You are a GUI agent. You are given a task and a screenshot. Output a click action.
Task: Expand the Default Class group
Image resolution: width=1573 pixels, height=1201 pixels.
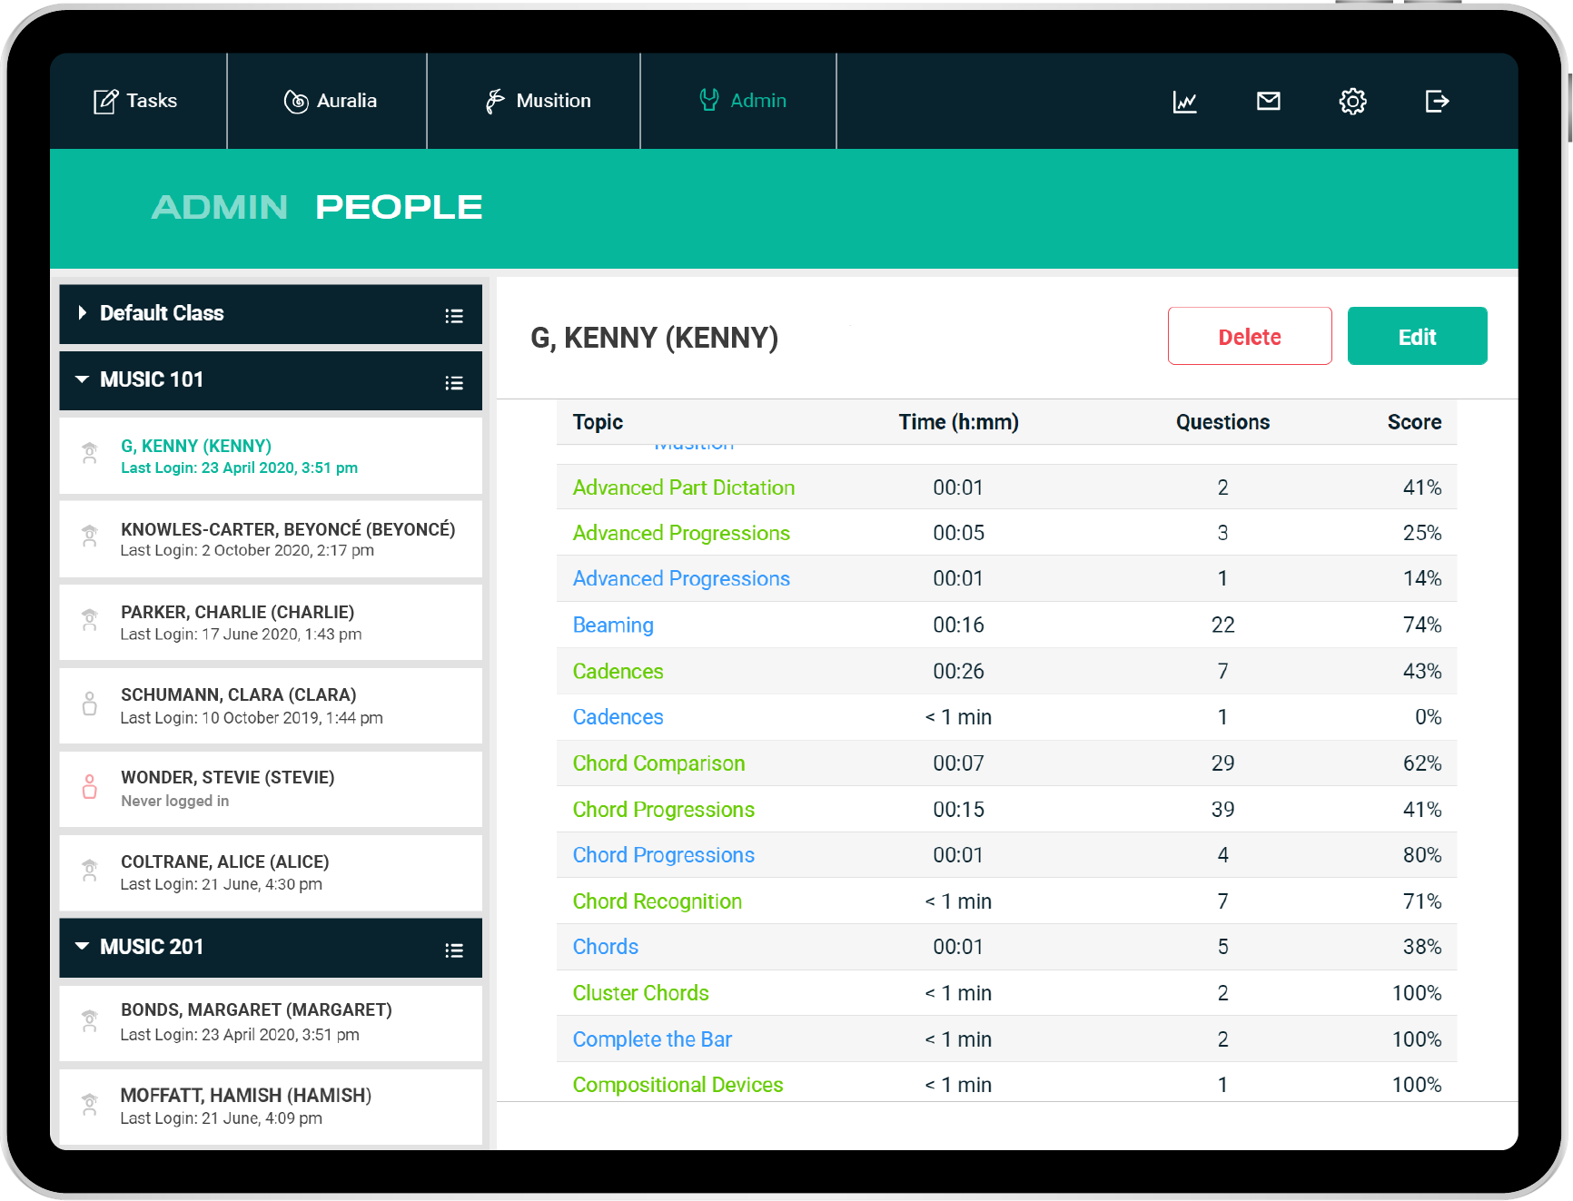[83, 313]
